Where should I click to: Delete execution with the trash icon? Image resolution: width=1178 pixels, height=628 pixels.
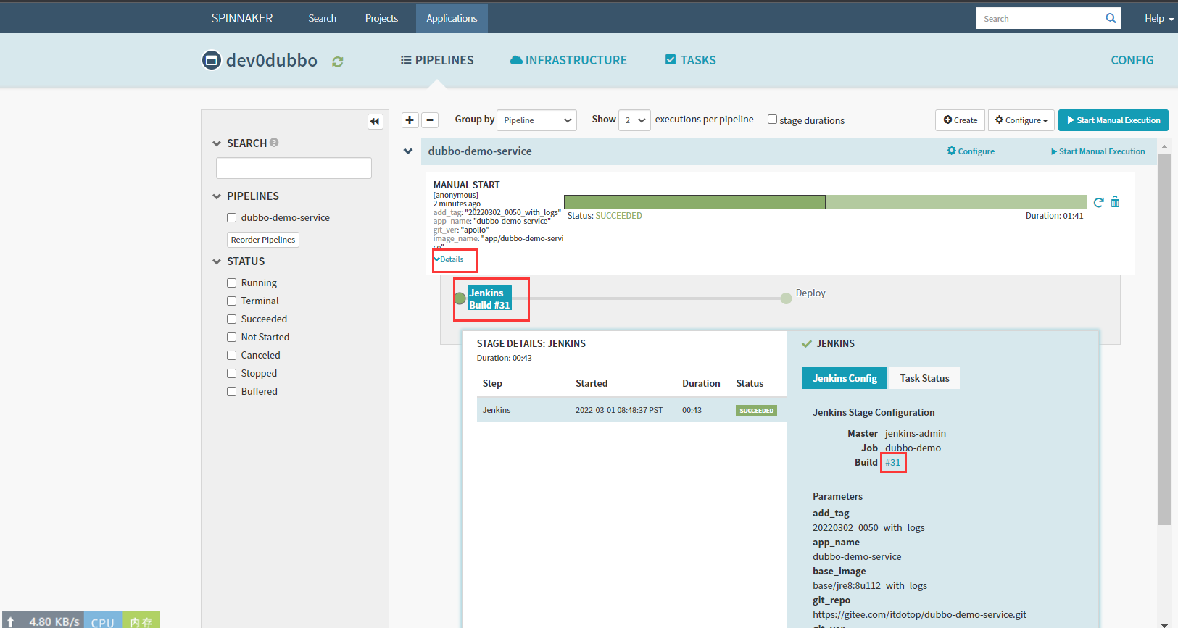1115,202
